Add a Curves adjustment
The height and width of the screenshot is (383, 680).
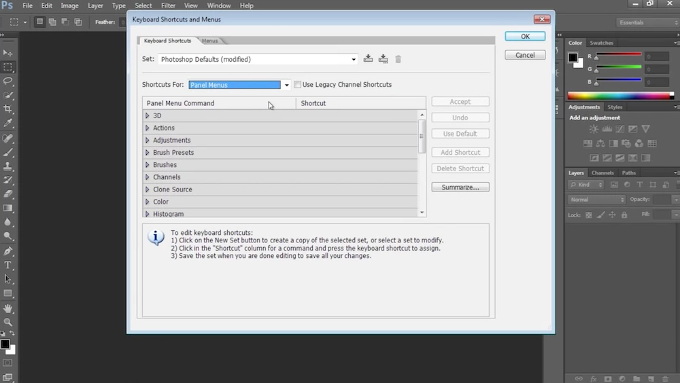(619, 128)
